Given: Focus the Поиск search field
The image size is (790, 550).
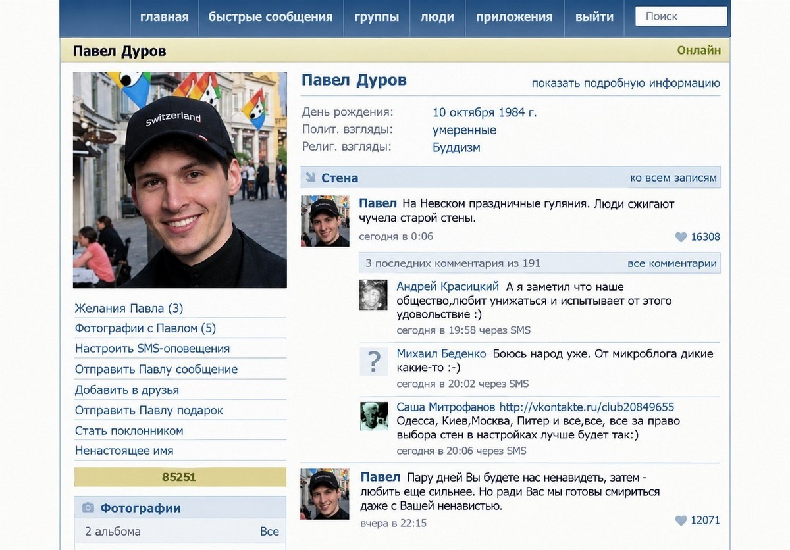Looking at the screenshot, I should tap(681, 16).
